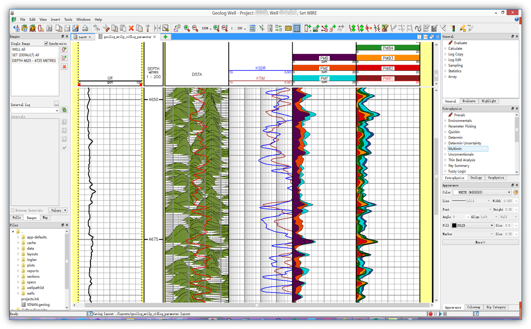531x329 pixels.
Task: Click the vertical zoom-out depth icon
Action: point(224,28)
